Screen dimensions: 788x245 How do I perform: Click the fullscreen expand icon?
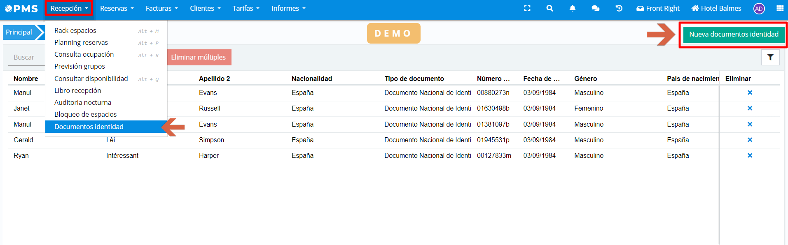(x=527, y=8)
